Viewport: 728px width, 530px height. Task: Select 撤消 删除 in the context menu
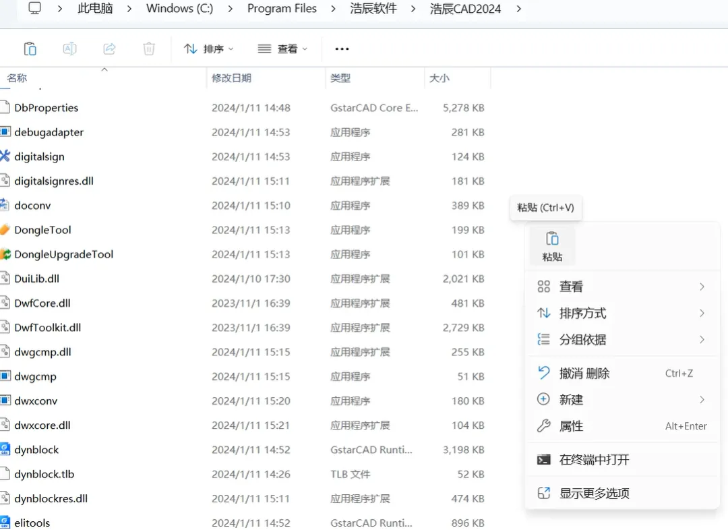click(x=622, y=373)
